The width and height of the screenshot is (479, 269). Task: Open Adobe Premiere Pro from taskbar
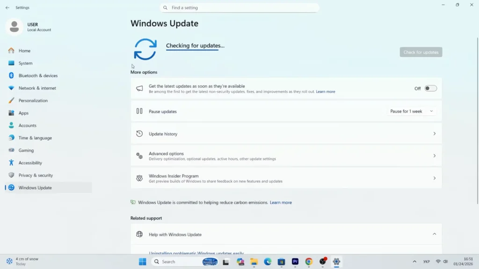coord(295,262)
